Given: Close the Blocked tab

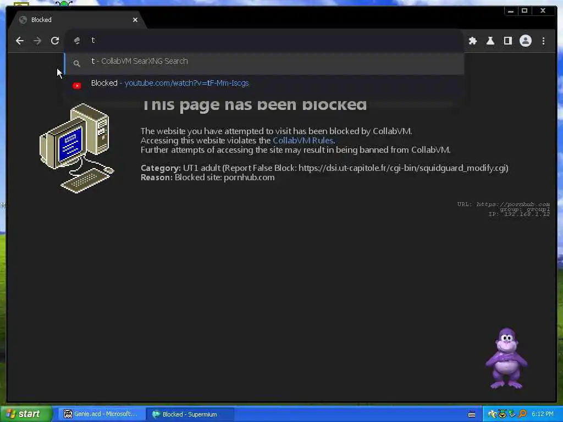Looking at the screenshot, I should 135,20.
